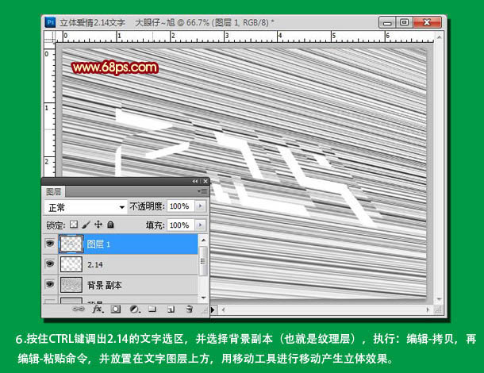The height and width of the screenshot is (373, 484).
Task: Click the vertical scrollbar up arrow
Action: click(439, 37)
